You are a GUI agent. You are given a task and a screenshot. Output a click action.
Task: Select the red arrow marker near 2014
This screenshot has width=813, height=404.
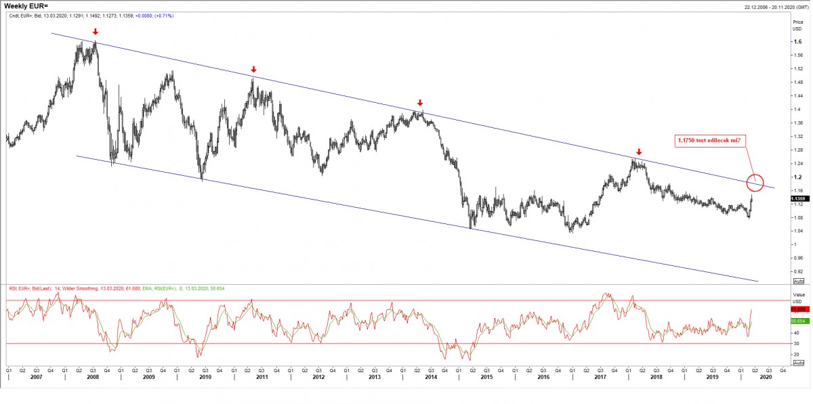420,103
